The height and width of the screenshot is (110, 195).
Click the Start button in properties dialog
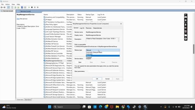point(80,62)
